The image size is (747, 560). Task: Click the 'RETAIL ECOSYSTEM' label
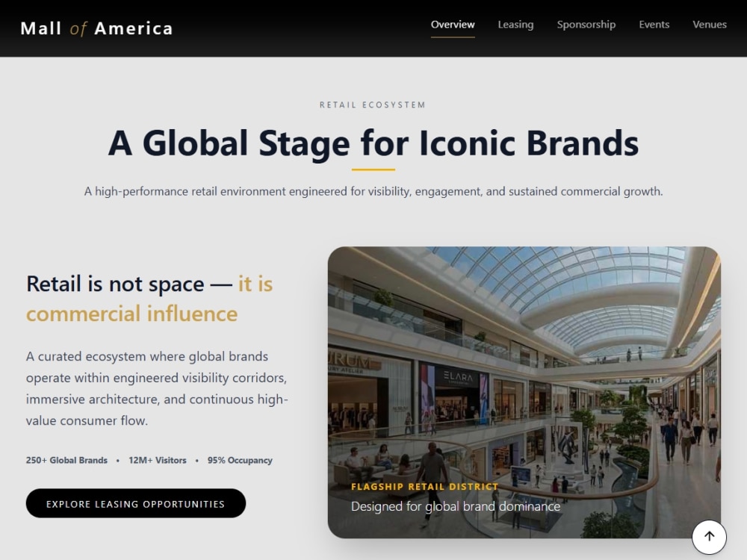point(373,105)
